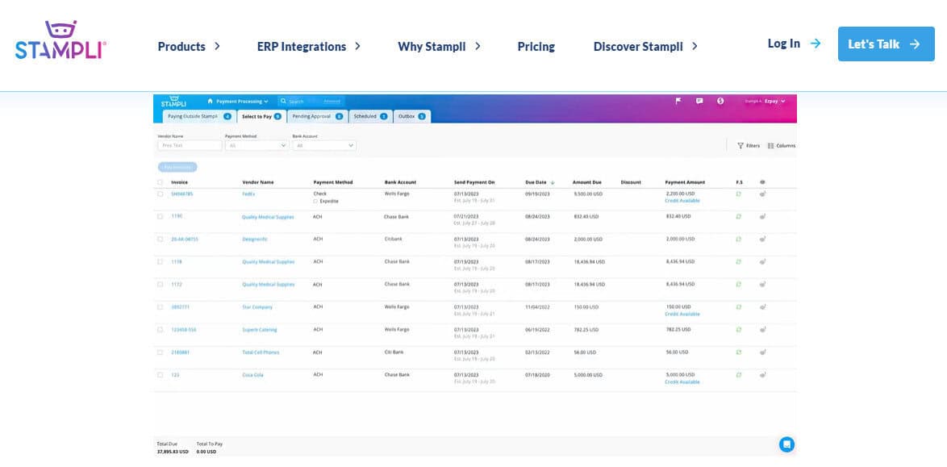The height and width of the screenshot is (467, 947).
Task: Switch to the Scheduled tab
Action: (371, 116)
